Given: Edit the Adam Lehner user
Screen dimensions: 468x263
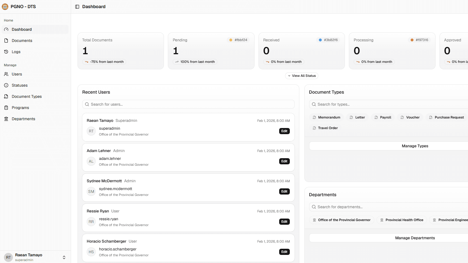Looking at the screenshot, I should (x=284, y=161).
